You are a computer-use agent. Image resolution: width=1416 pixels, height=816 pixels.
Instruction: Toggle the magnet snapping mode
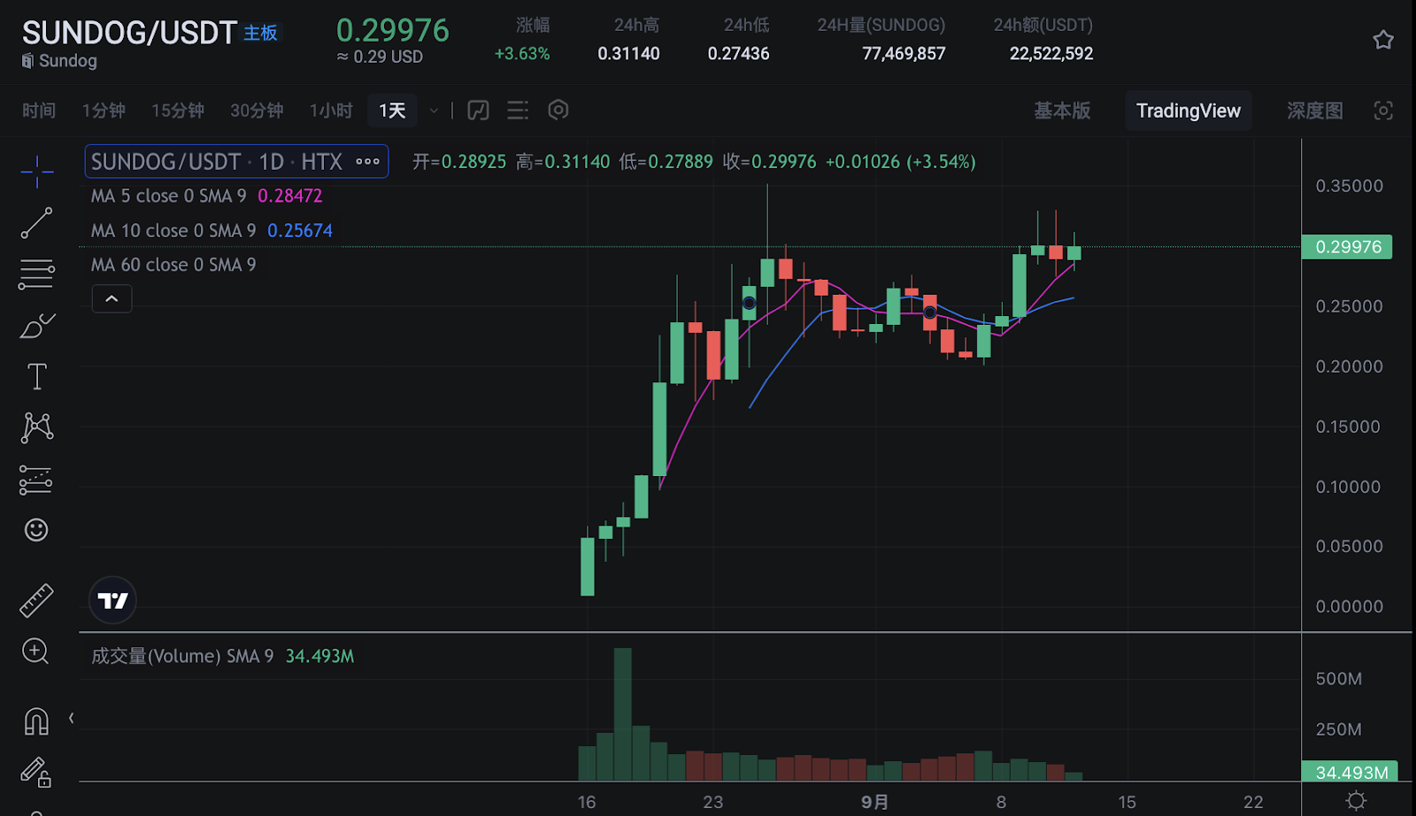[36, 721]
